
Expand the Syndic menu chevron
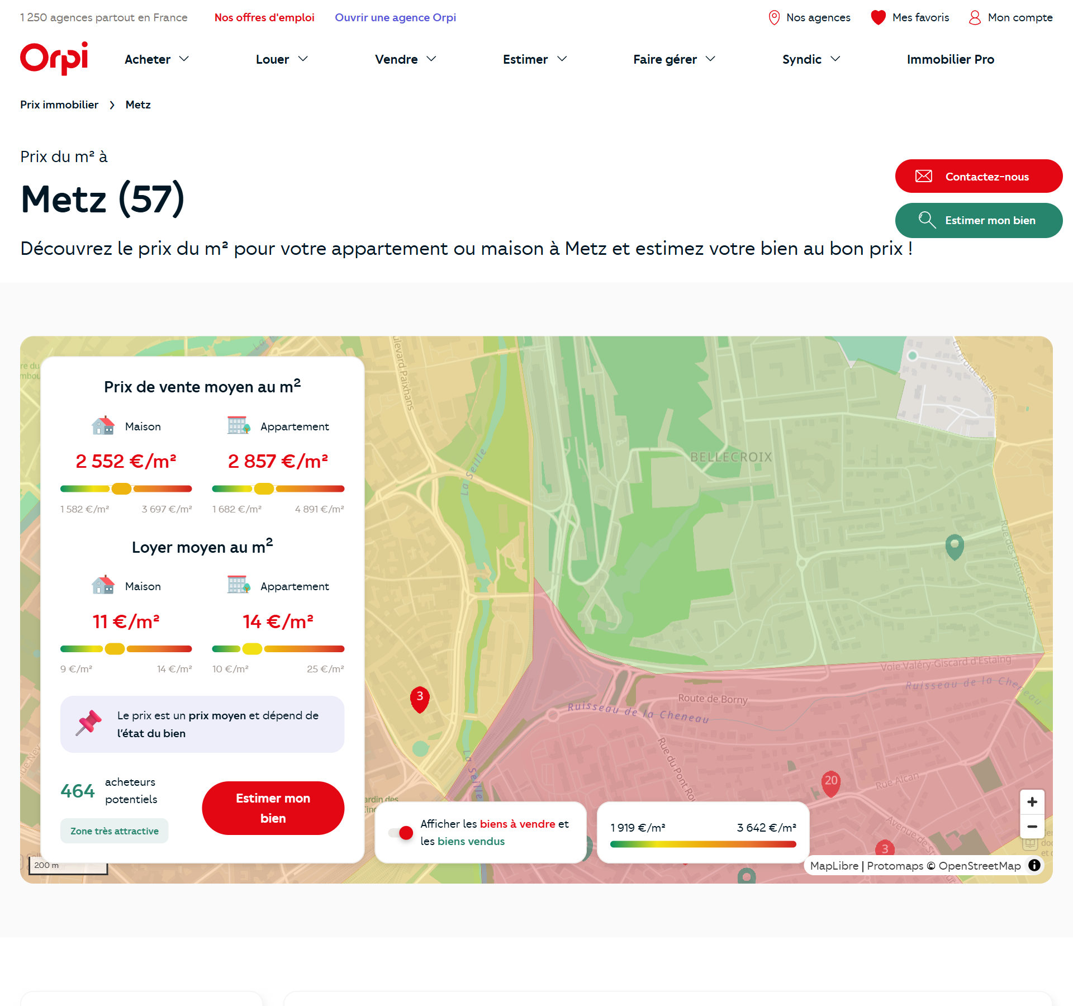tap(835, 59)
